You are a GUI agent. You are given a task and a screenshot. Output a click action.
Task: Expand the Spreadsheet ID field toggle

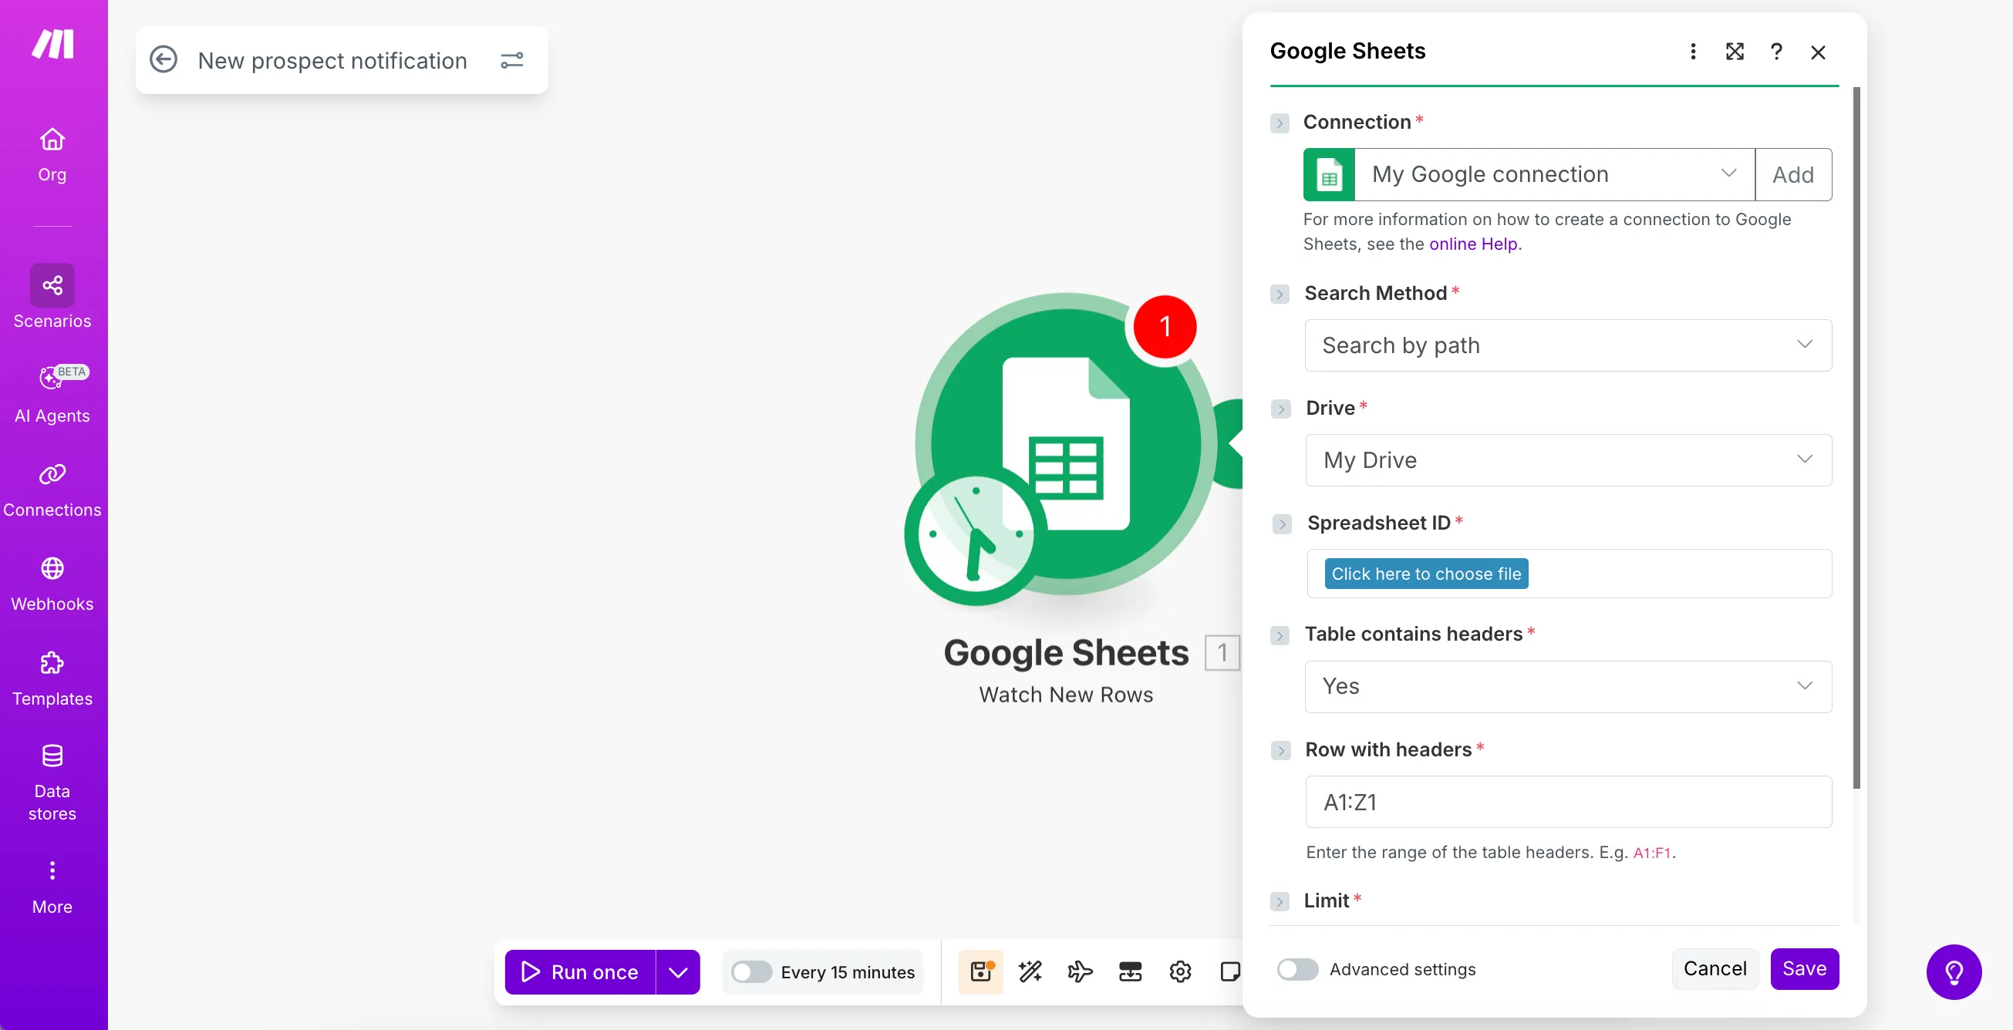pos(1282,523)
